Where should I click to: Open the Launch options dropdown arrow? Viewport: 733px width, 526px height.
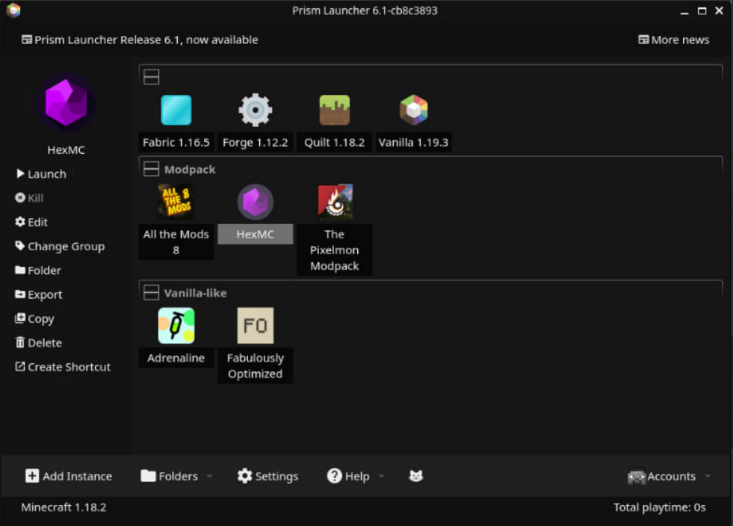pos(74,174)
